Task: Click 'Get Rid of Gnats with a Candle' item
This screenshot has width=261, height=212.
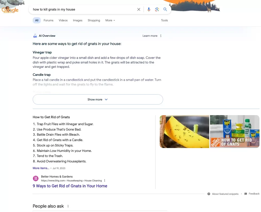Action: pos(60,140)
